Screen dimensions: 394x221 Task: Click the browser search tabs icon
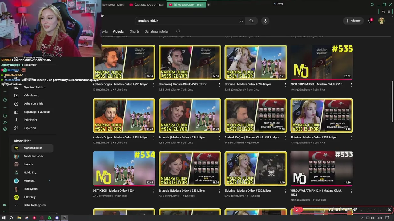coord(372,5)
